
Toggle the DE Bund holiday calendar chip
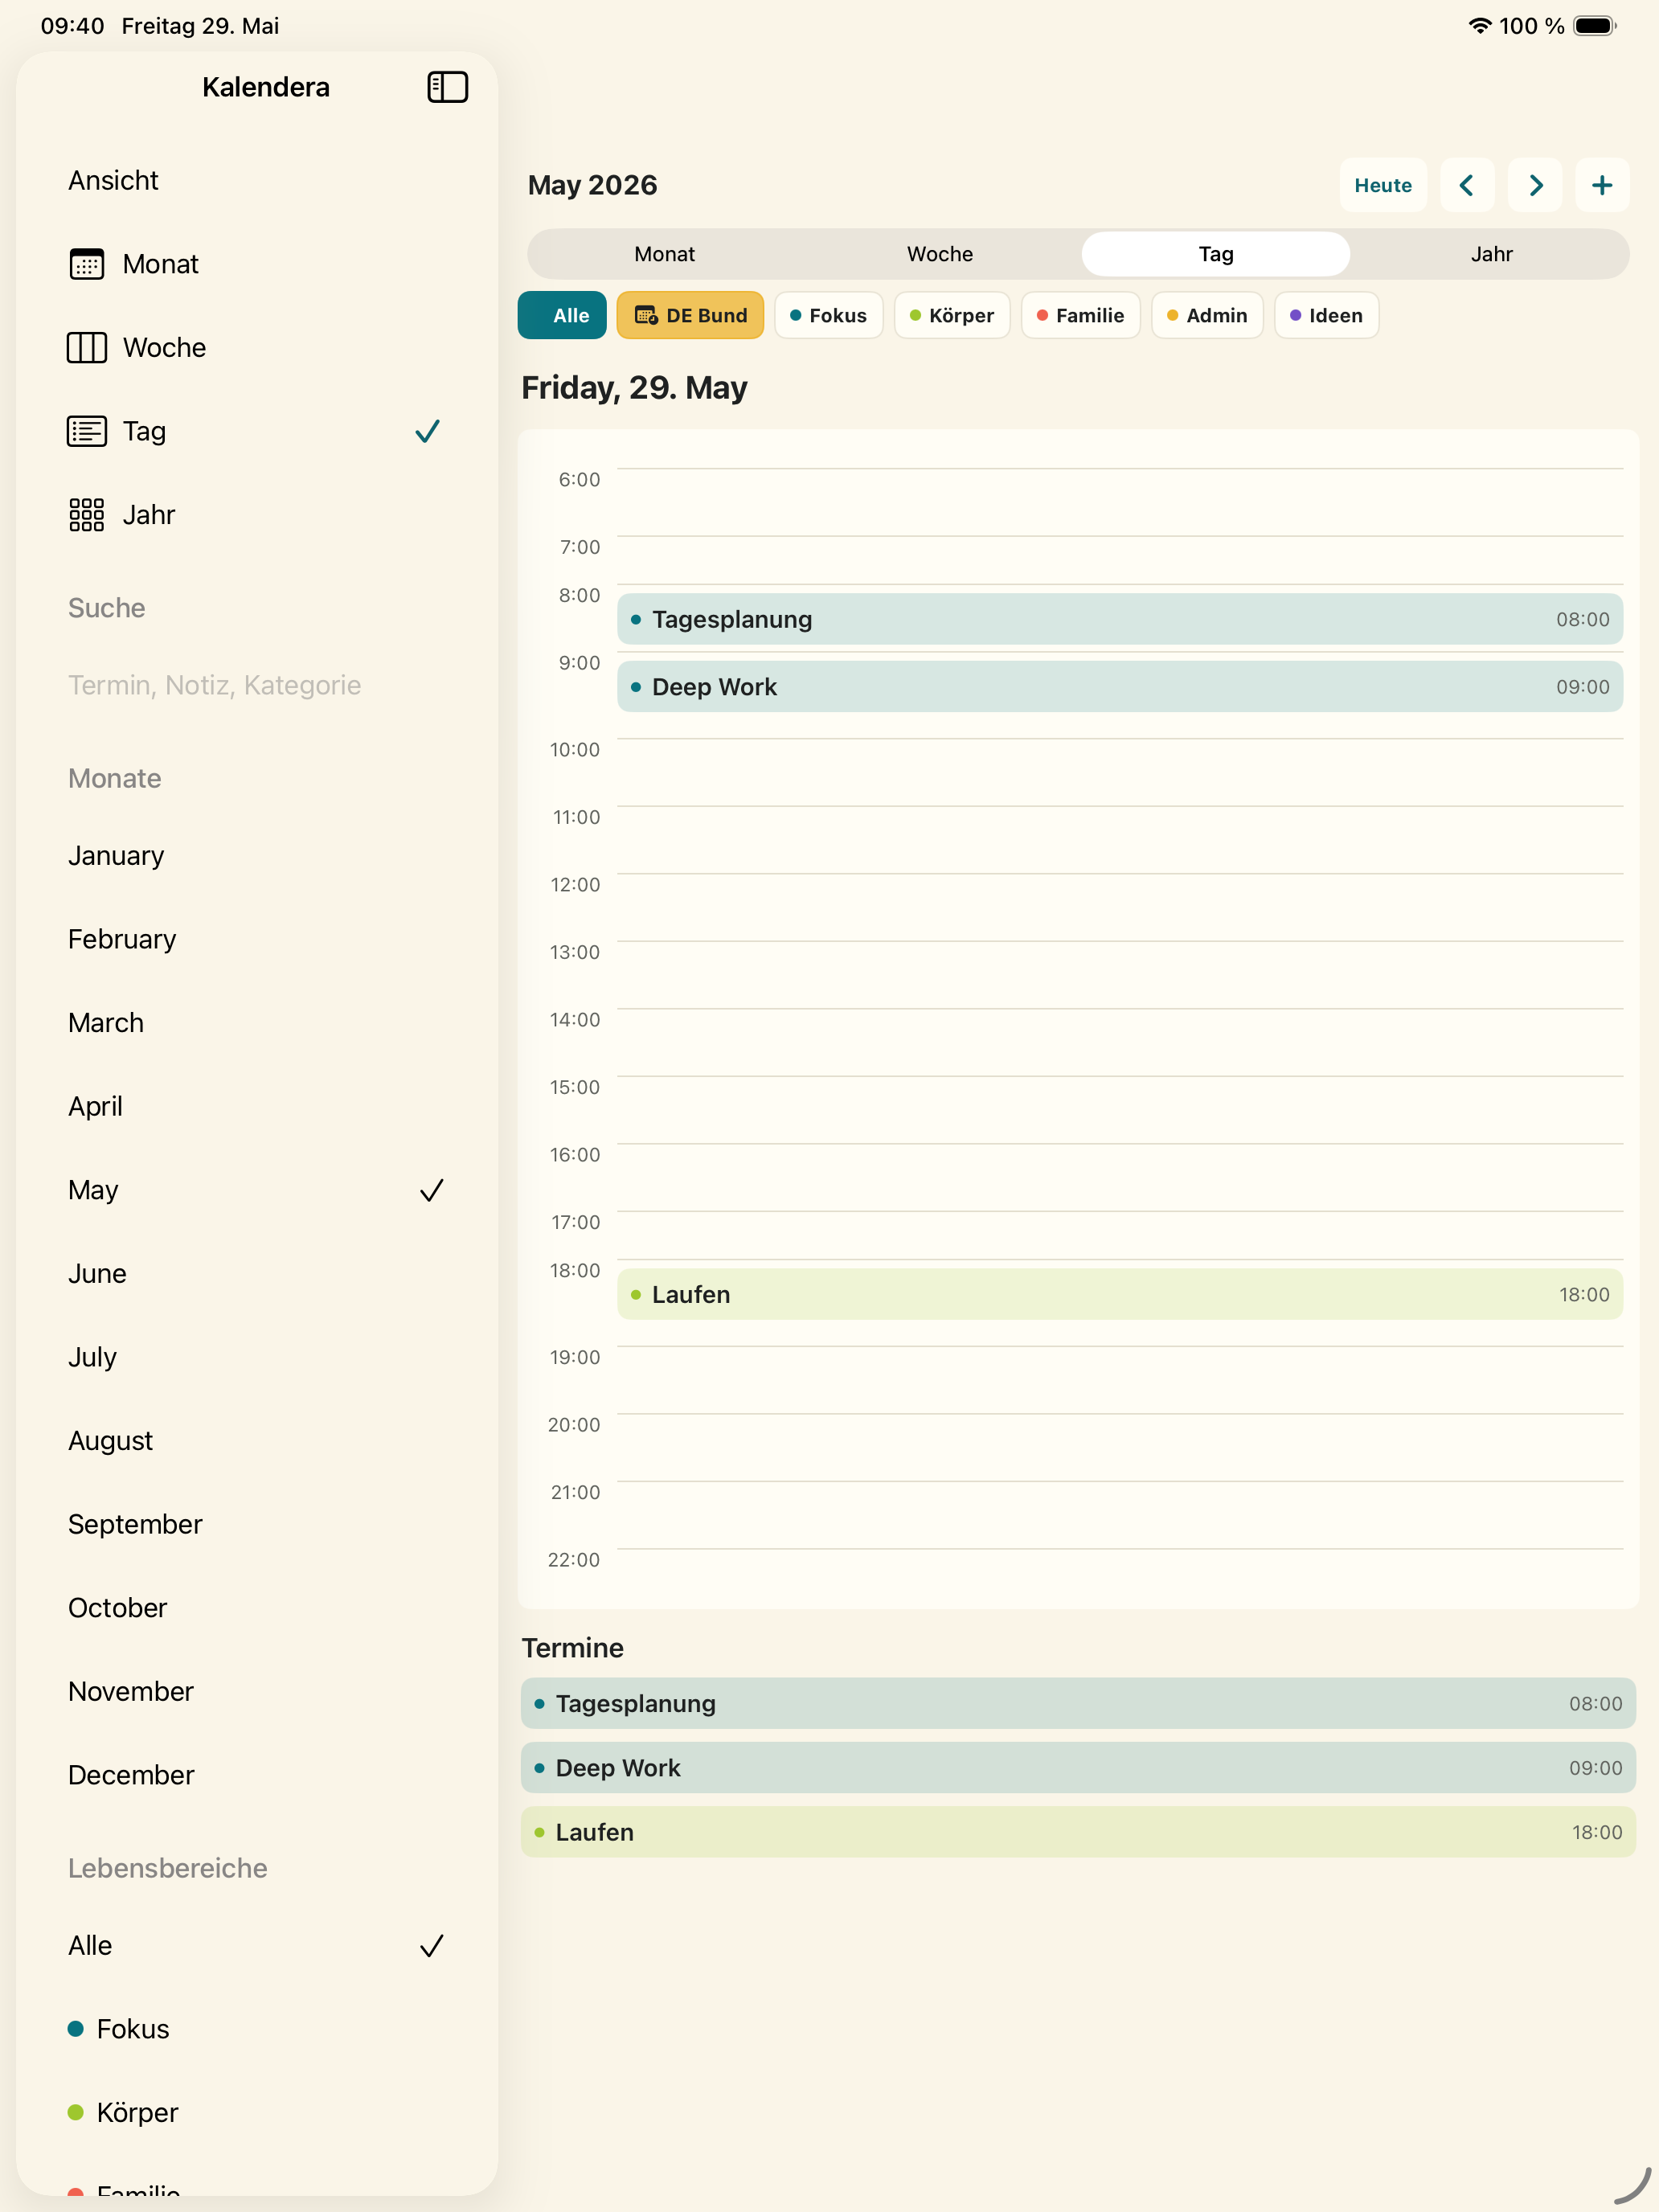690,315
